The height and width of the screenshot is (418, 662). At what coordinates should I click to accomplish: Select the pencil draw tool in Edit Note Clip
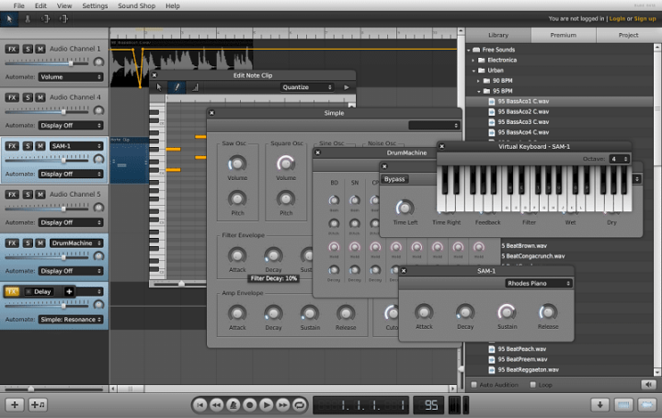(x=177, y=87)
